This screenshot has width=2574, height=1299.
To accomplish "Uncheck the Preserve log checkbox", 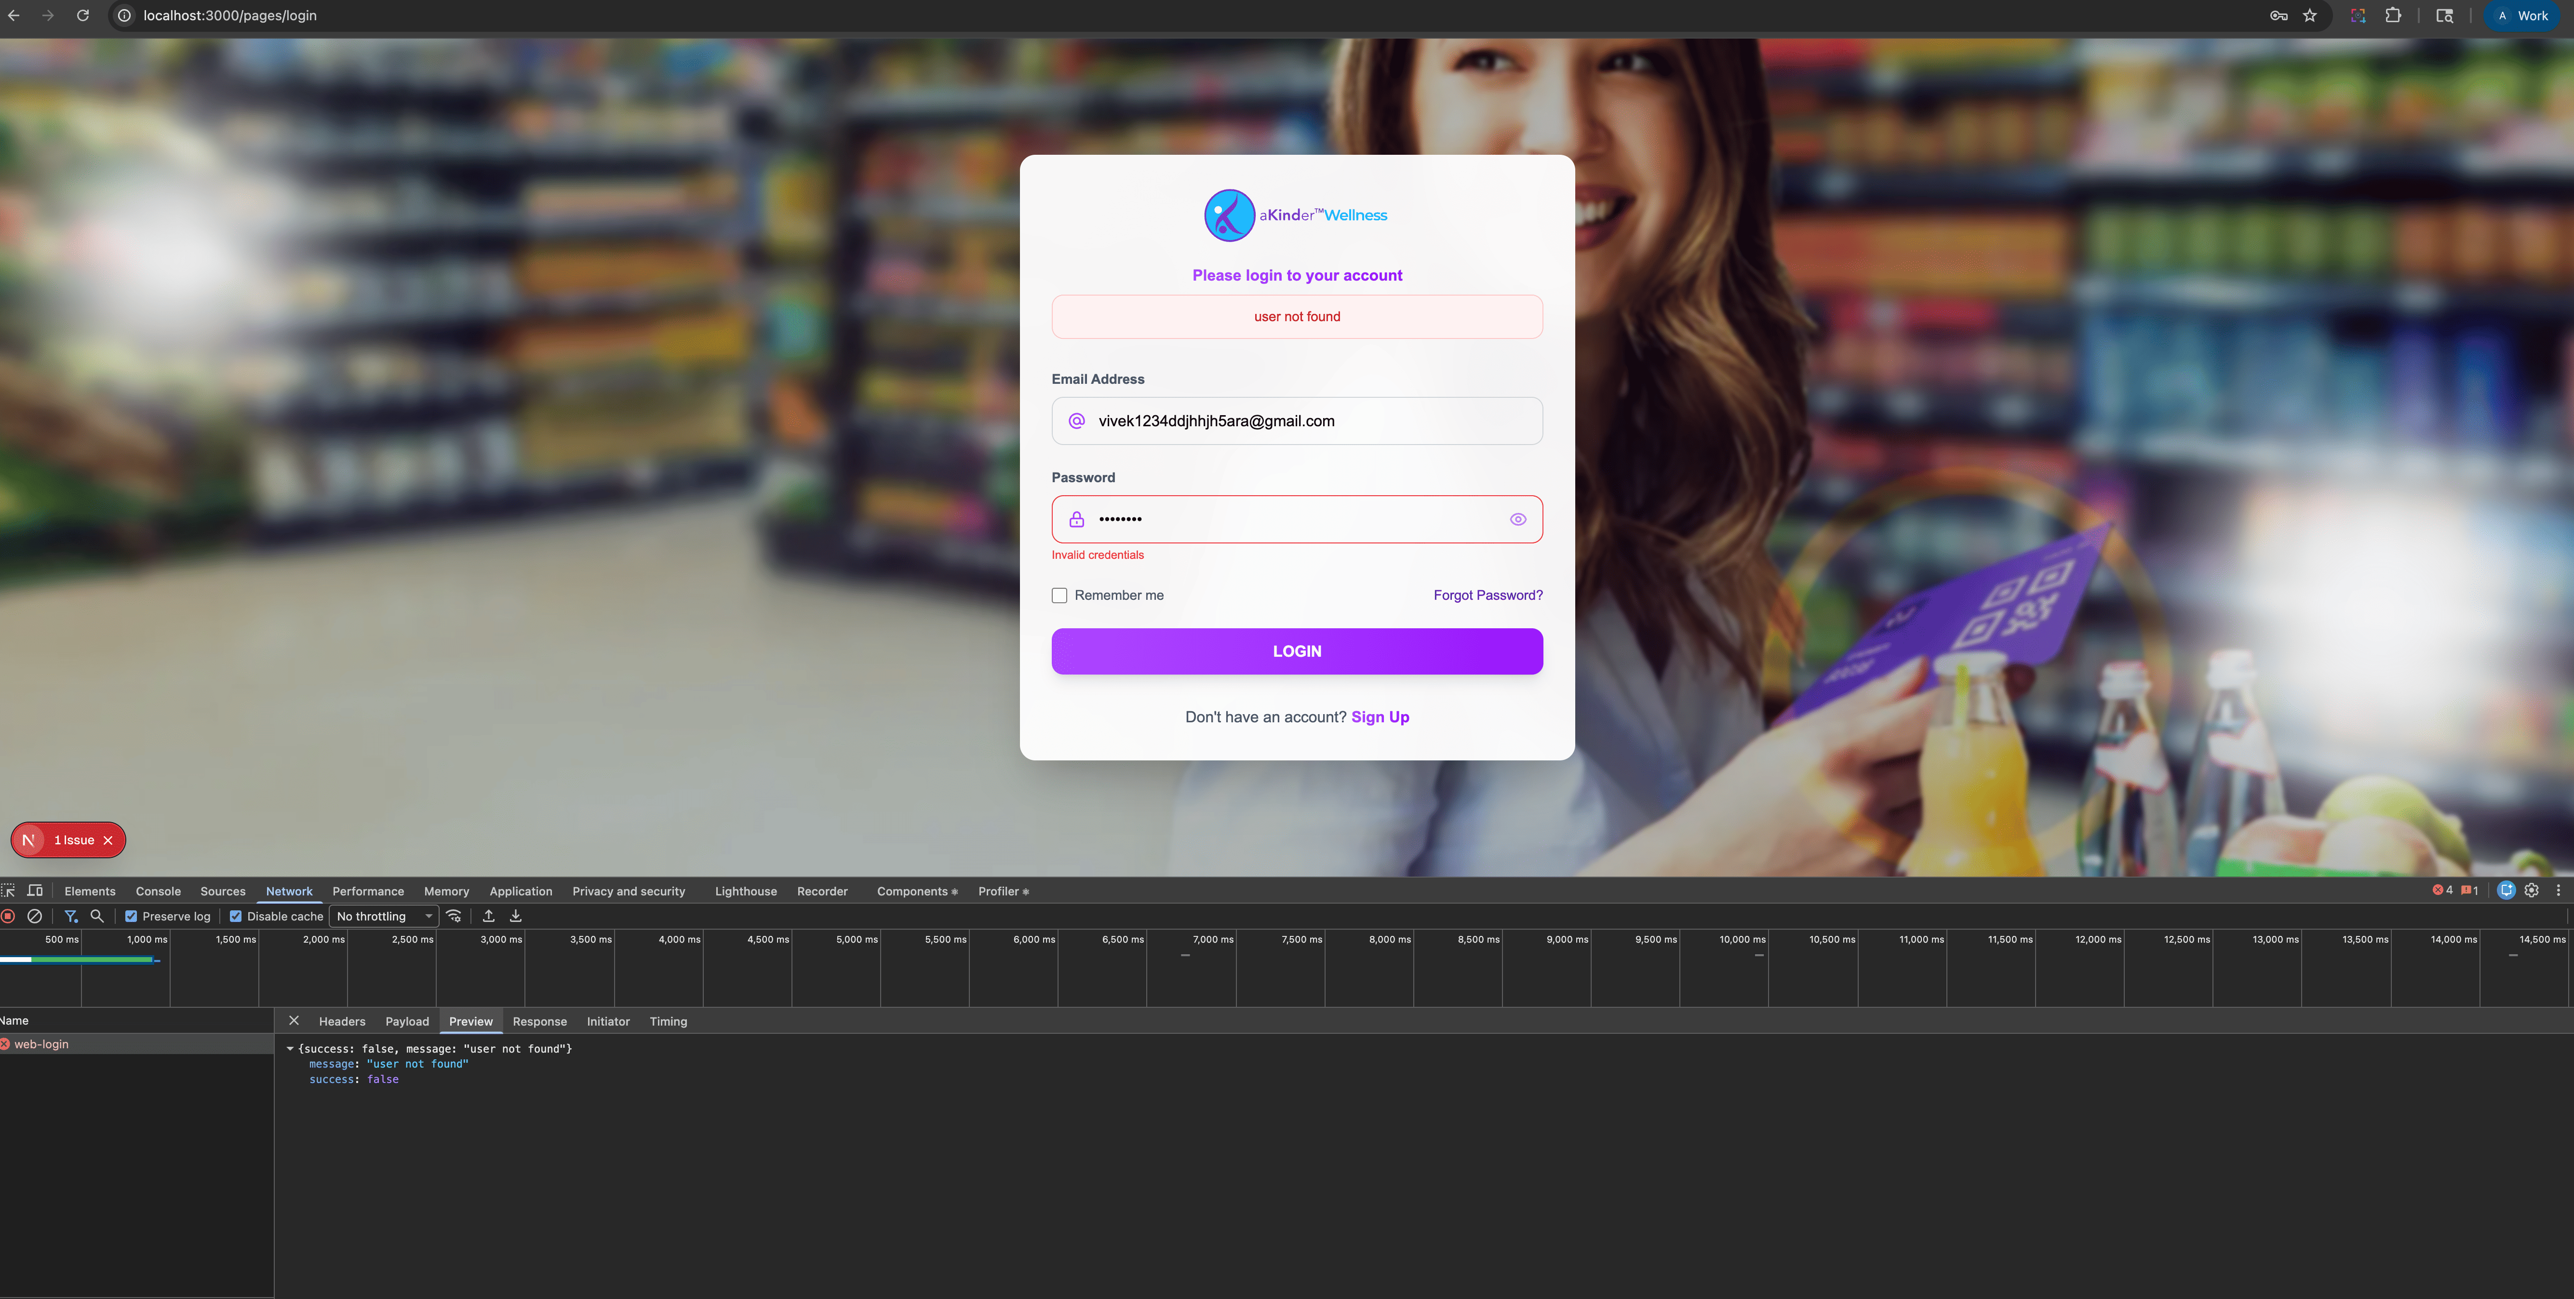I will click(x=131, y=916).
